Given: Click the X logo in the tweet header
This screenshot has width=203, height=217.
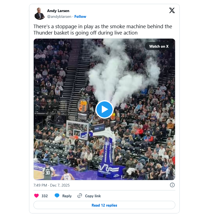Looking at the screenshot, I should pos(172,10).
